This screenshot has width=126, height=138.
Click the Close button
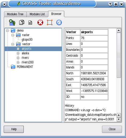point(112,129)
